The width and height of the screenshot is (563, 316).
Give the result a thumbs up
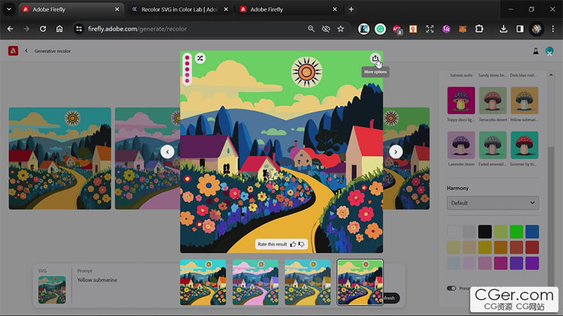click(x=293, y=245)
